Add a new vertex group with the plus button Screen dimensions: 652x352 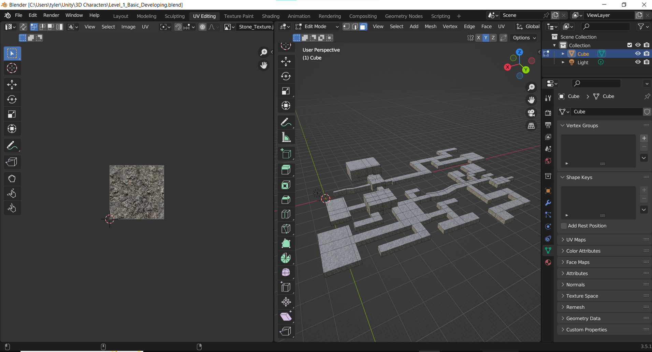[644, 138]
